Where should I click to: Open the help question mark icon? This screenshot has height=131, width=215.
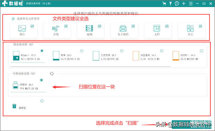click(x=177, y=3)
